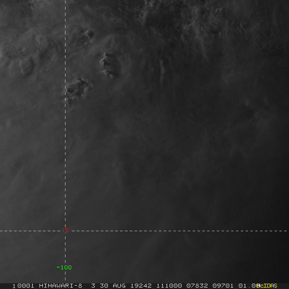Click the 19242 Julian date value
The height and width of the screenshot is (289, 289).
[x=141, y=286]
